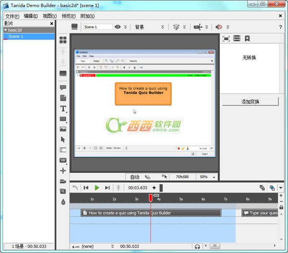Move scene up arrow icon
Screen dimensions: 288x253
coord(63,52)
